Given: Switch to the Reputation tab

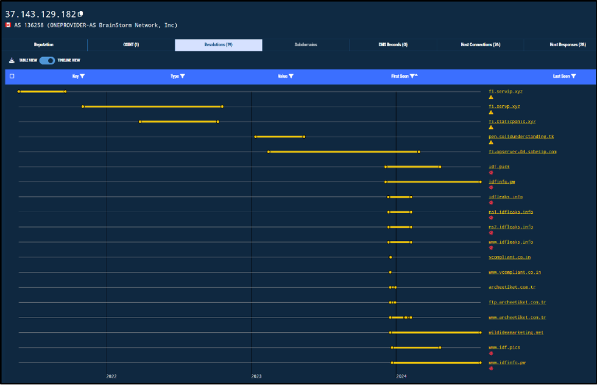Looking at the screenshot, I should pyautogui.click(x=43, y=44).
